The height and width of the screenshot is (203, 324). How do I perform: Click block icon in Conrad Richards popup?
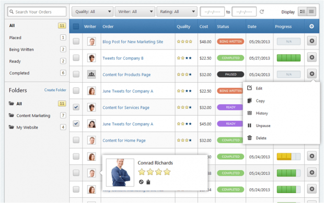click(141, 182)
